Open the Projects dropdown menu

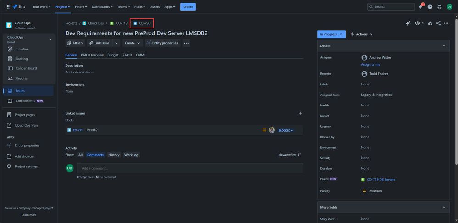pyautogui.click(x=63, y=7)
